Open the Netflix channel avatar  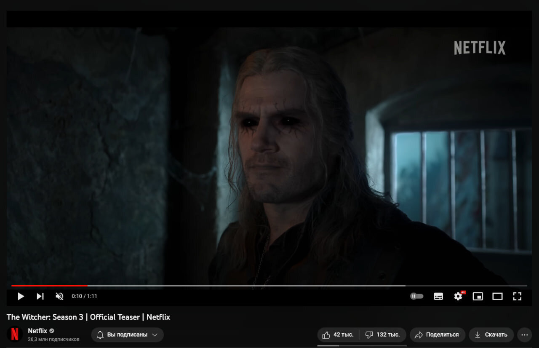(15, 334)
